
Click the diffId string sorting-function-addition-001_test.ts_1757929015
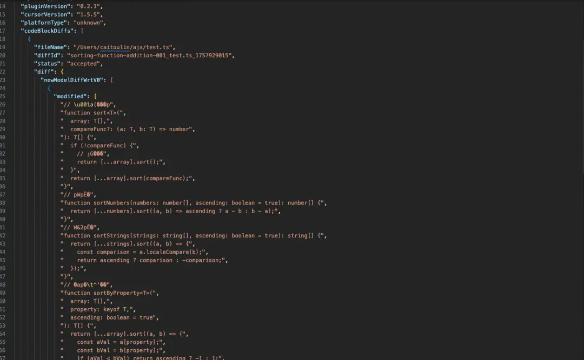(x=149, y=56)
